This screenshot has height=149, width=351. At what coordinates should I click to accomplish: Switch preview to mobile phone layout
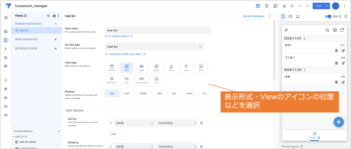pos(283,16)
